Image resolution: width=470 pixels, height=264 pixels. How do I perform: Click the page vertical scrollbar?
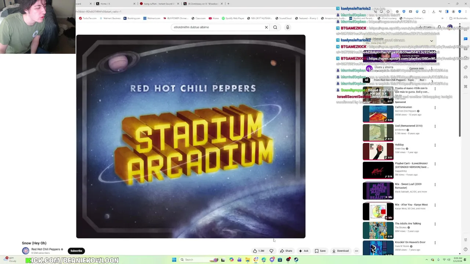(x=460, y=81)
